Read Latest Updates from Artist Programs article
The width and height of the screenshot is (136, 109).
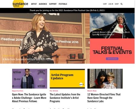click(x=65, y=98)
